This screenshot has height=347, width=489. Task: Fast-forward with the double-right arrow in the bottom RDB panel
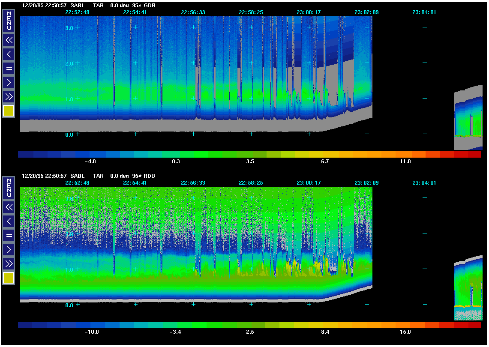[9, 263]
